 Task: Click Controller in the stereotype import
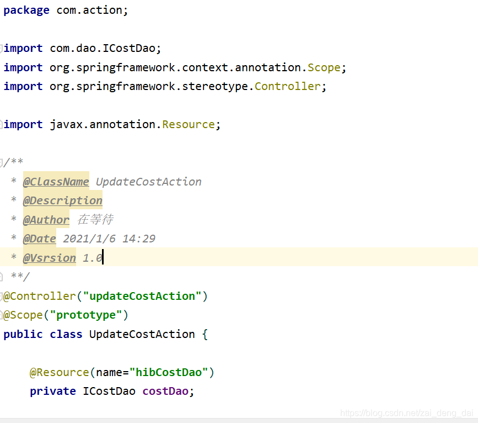(287, 87)
